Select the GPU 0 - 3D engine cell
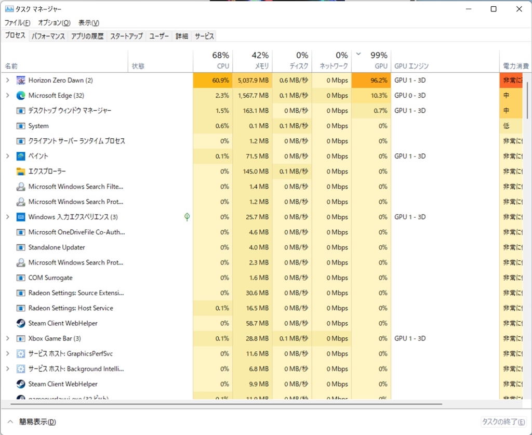Image resolution: width=532 pixels, height=435 pixels. (445, 96)
